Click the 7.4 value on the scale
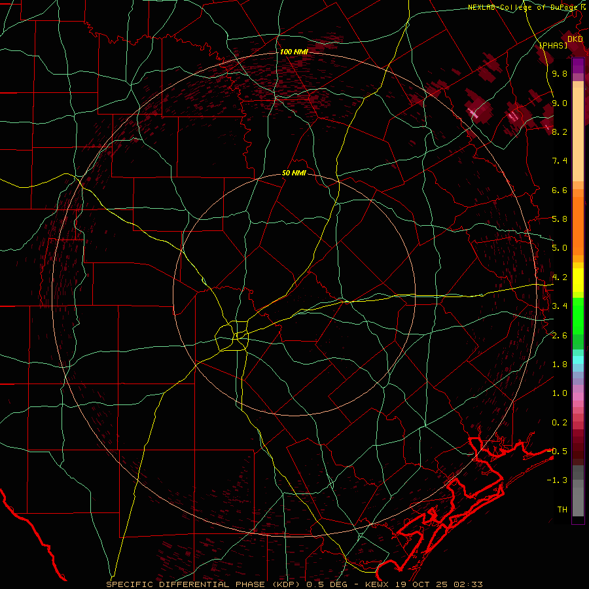 click(x=560, y=161)
